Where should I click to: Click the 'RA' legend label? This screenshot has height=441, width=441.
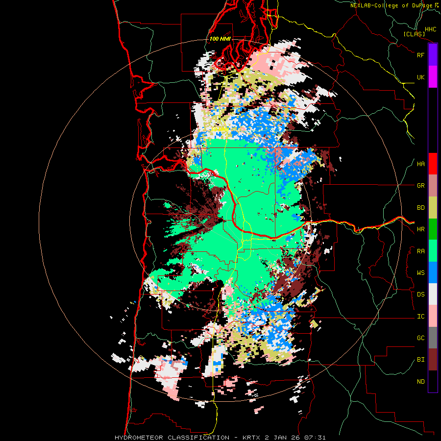point(420,251)
